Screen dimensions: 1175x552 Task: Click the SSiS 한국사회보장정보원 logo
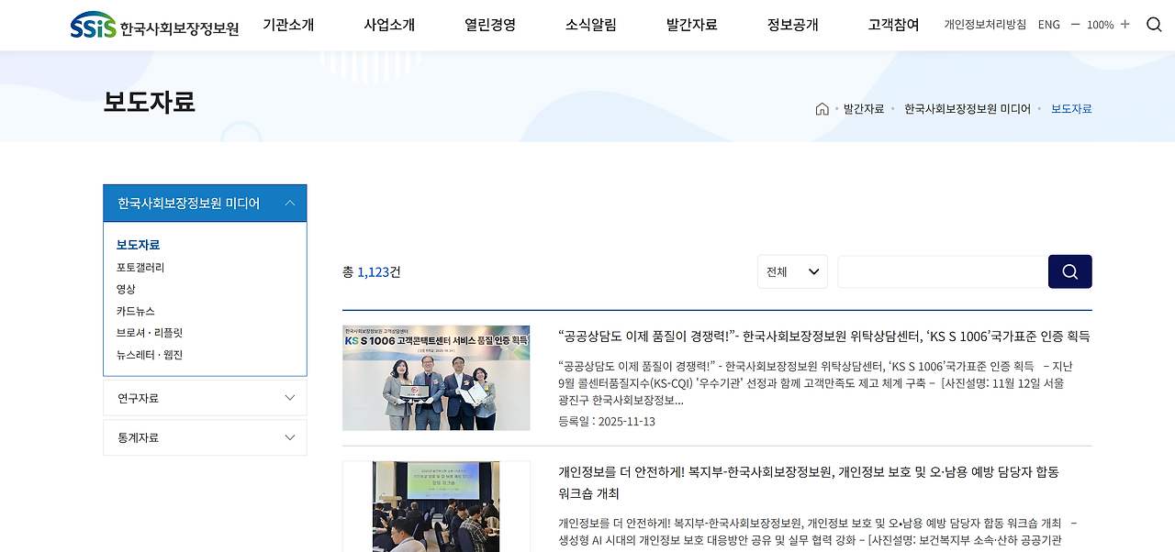coord(155,26)
